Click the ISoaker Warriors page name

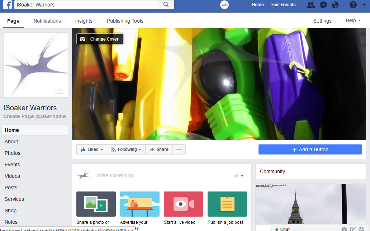click(x=30, y=108)
